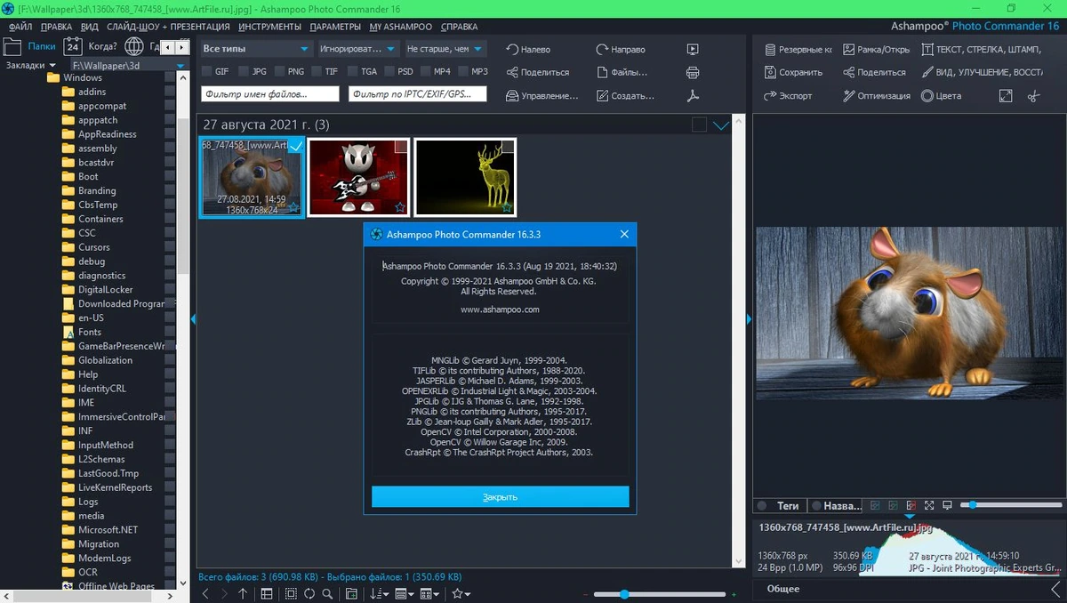Viewport: 1067px width, 603px height.
Task: Rotate image left with Налево
Action: 528,50
